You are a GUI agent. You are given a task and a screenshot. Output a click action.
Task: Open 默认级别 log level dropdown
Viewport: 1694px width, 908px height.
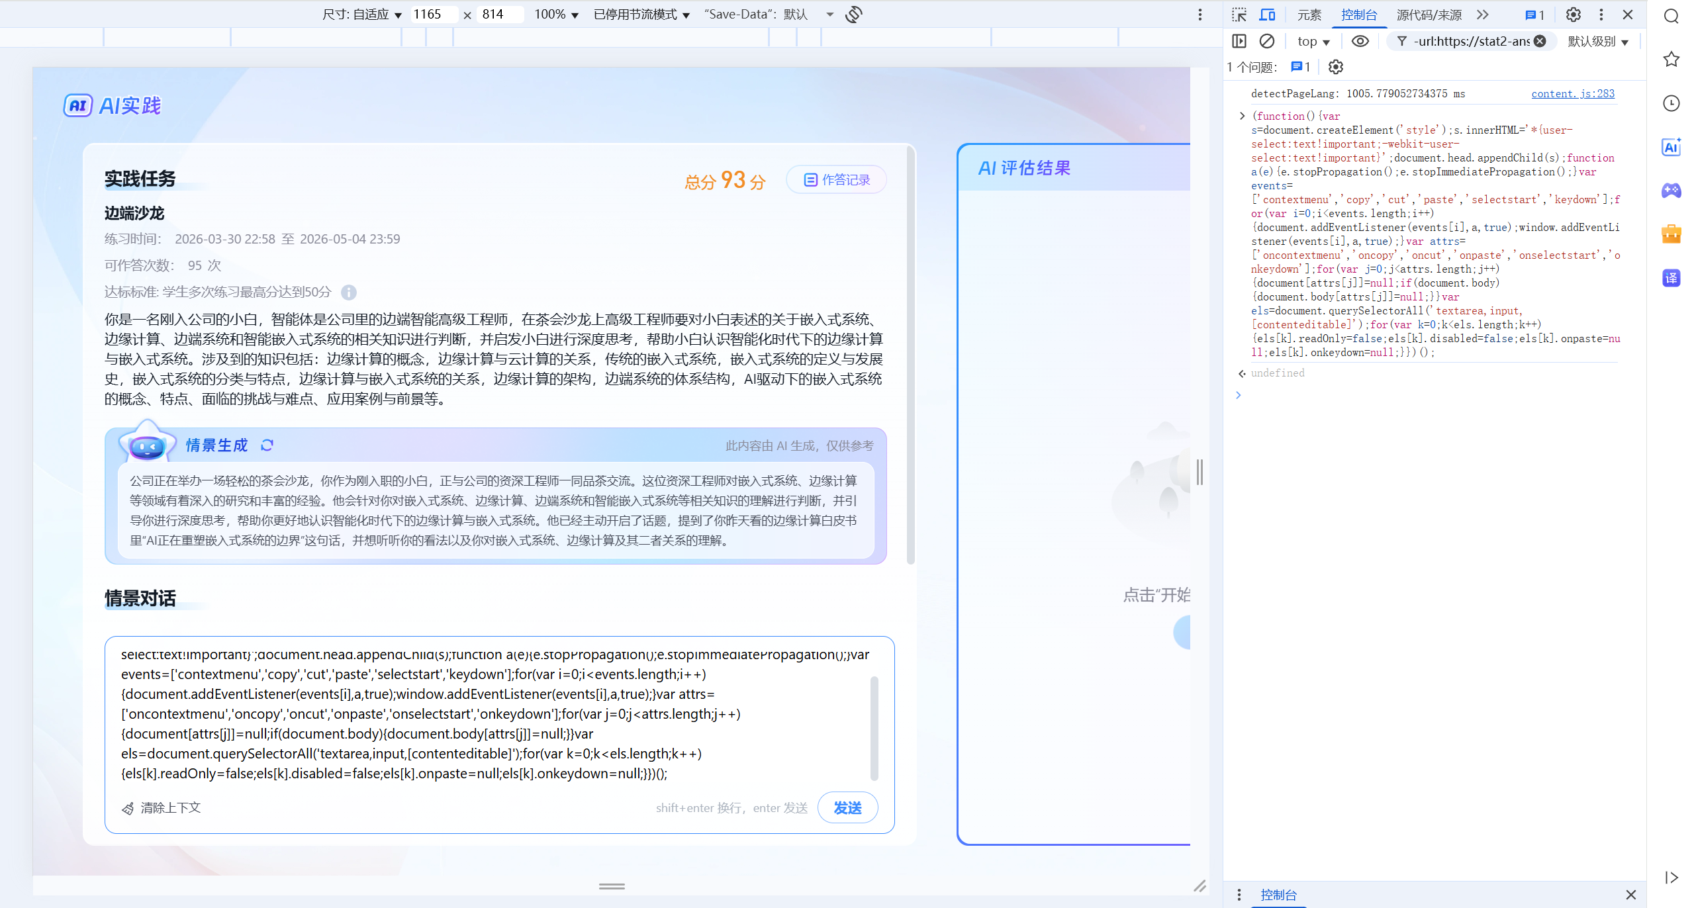coord(1598,41)
